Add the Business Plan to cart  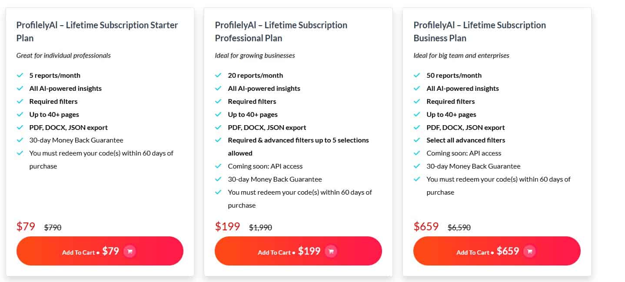(497, 251)
